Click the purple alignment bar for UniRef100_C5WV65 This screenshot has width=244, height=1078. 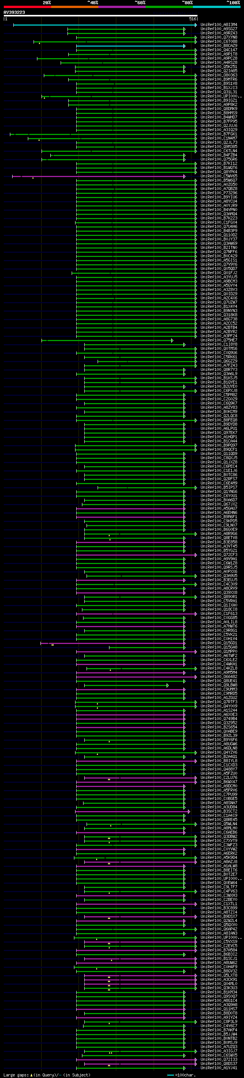(99, 177)
